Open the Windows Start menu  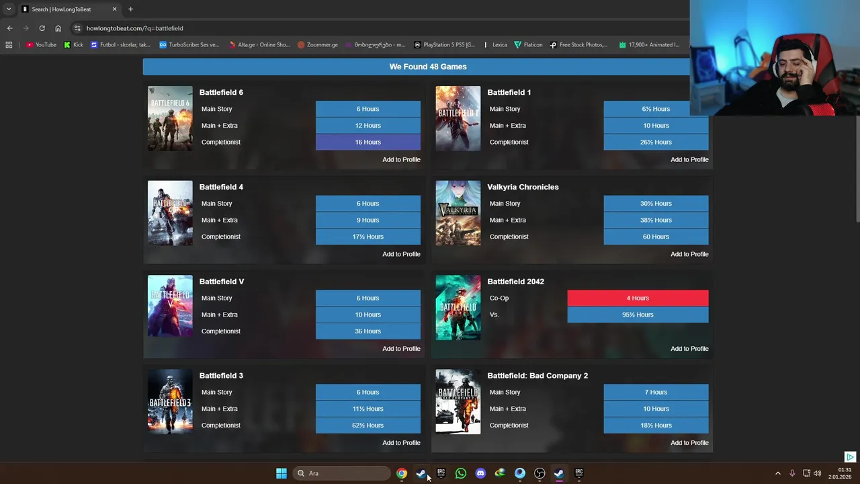282,473
